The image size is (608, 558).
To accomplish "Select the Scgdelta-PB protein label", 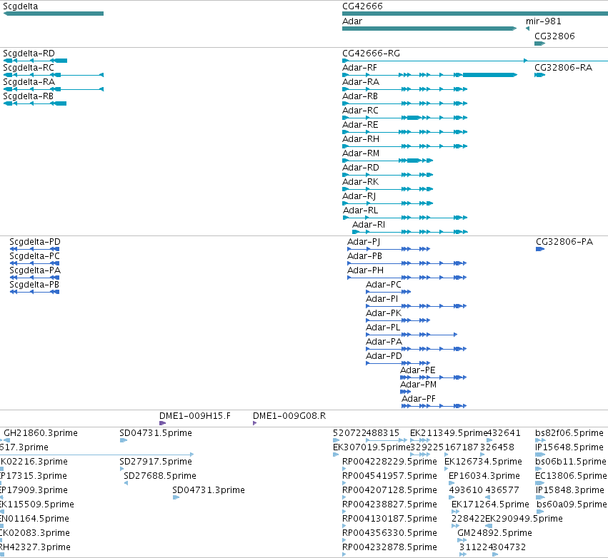I will pyautogui.click(x=34, y=285).
